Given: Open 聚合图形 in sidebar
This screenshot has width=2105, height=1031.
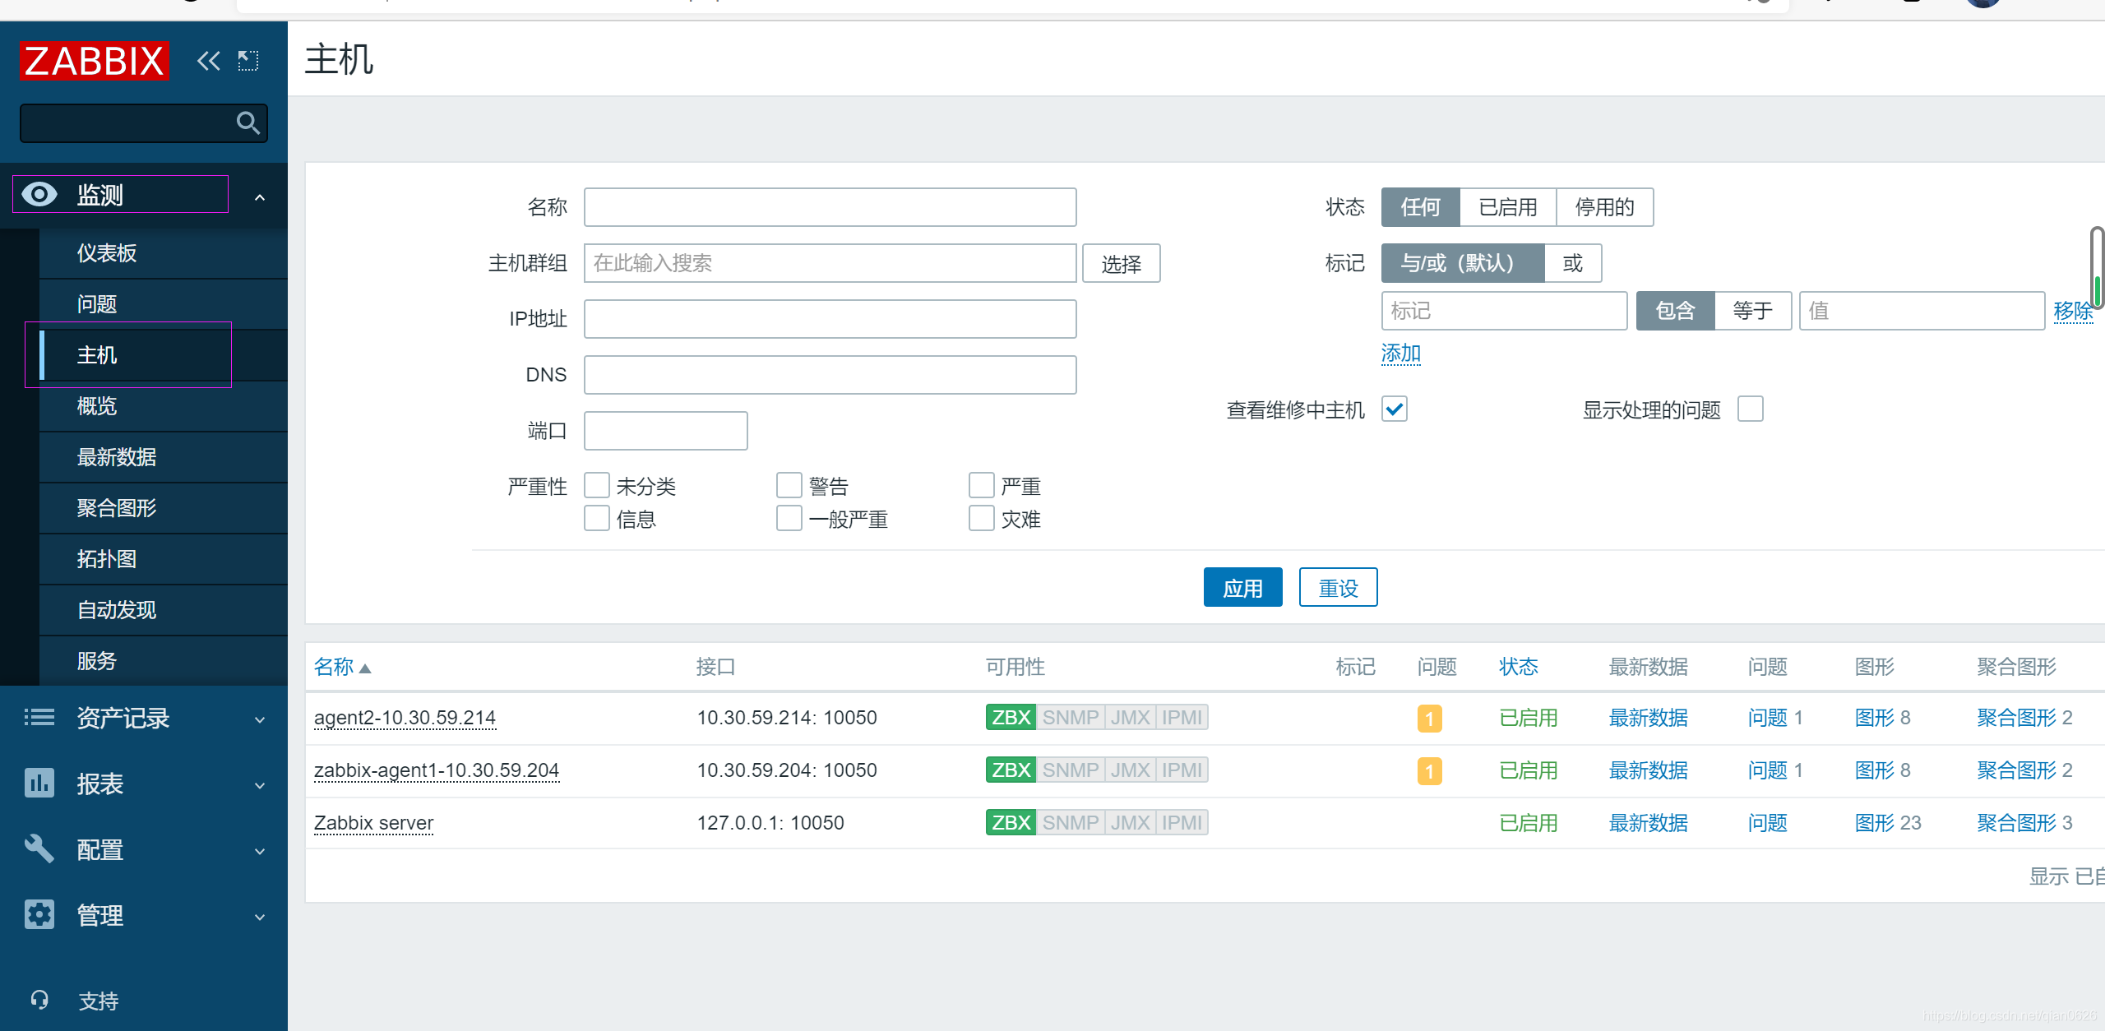Looking at the screenshot, I should pyautogui.click(x=164, y=508).
